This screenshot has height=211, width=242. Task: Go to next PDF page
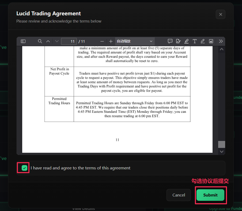point(57,41)
